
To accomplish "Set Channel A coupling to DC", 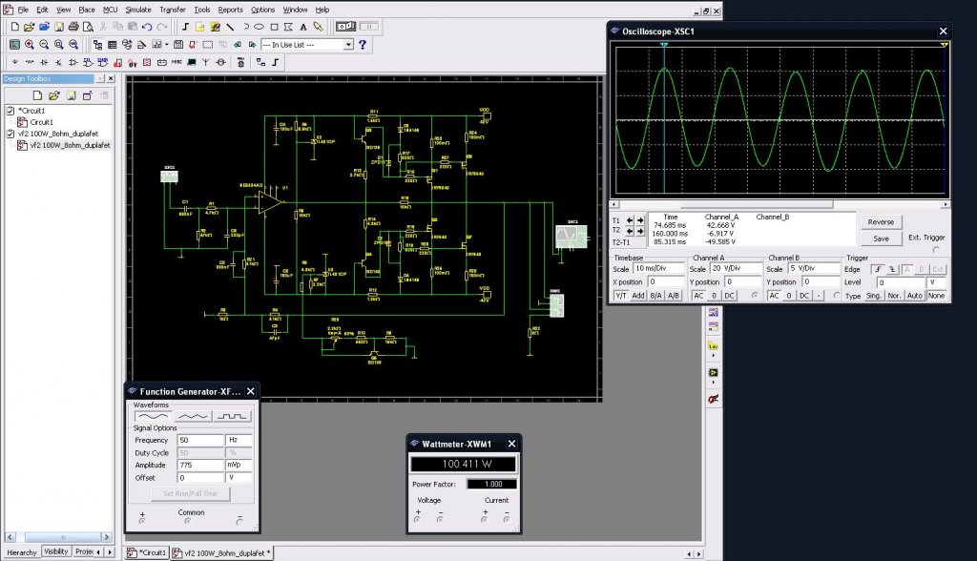I will click(728, 296).
